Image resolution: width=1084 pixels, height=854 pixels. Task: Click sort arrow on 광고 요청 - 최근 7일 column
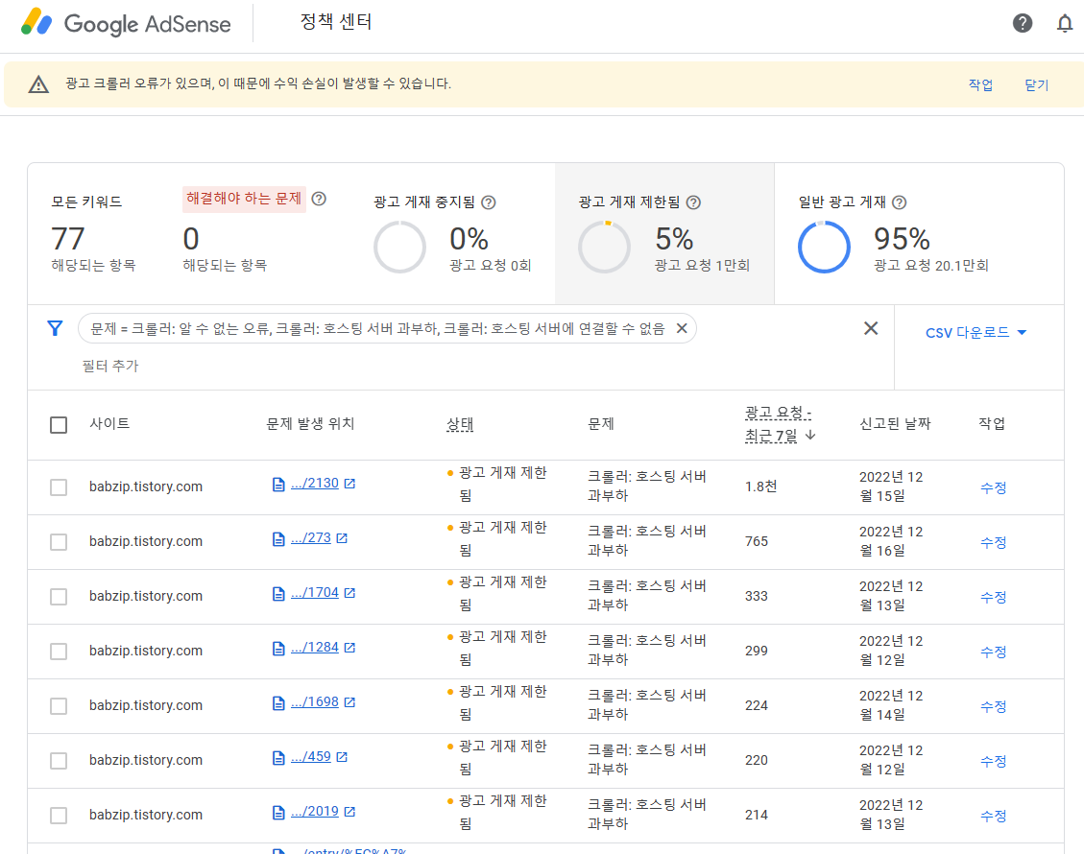point(810,436)
